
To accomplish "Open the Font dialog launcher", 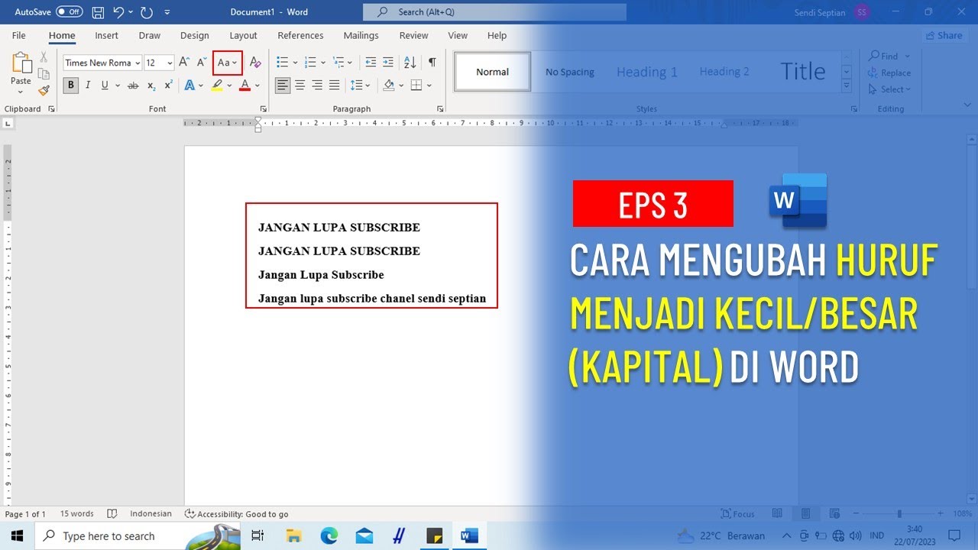I will pyautogui.click(x=263, y=109).
